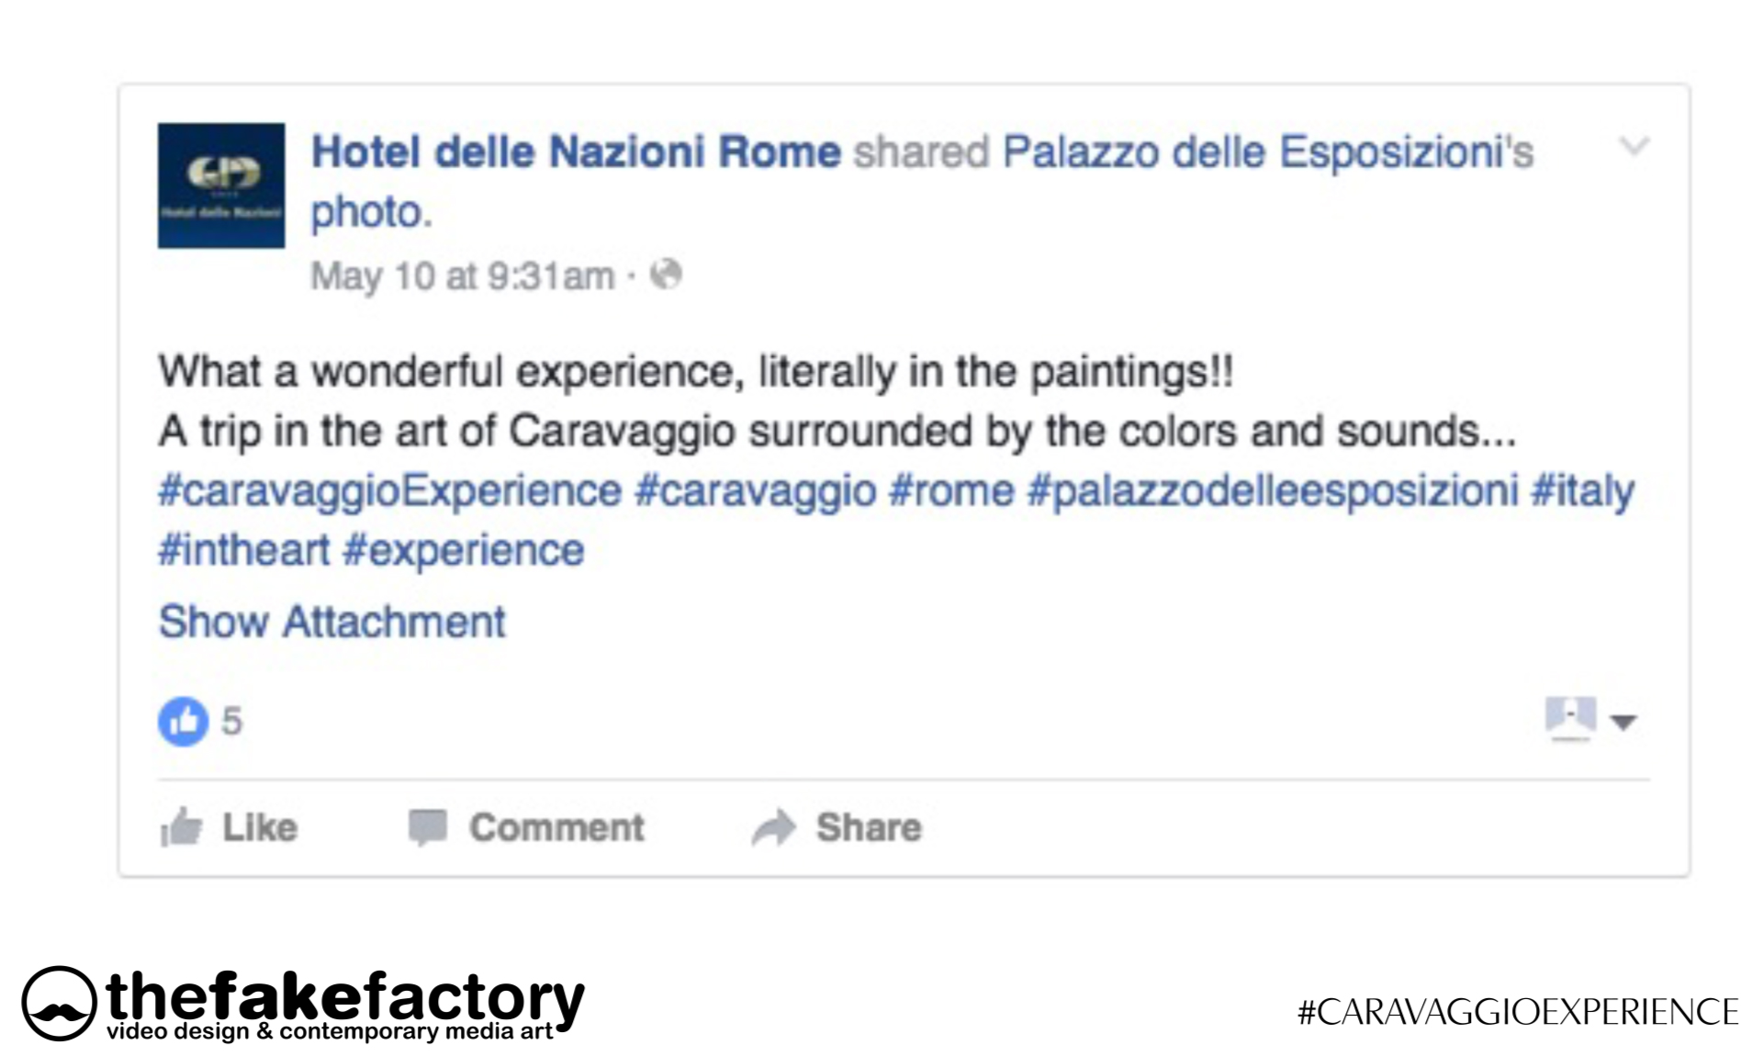Open the Hotel delle Nazioni Rome page link
This screenshot has height=1056, width=1763.
[x=576, y=152]
